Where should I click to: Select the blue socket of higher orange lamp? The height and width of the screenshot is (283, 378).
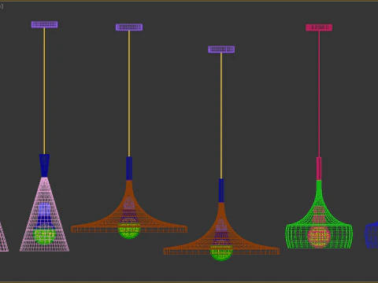129,168
